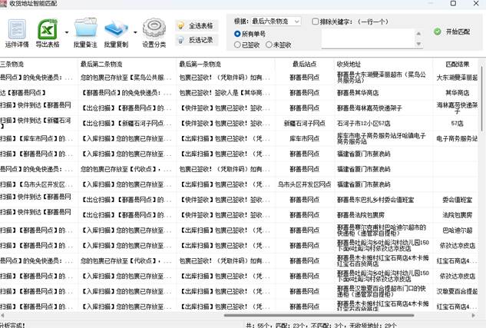Image resolution: width=486 pixels, height=328 pixels.
Task: Select the 达【鄯善县网点】 logistics cell
Action: [38, 93]
